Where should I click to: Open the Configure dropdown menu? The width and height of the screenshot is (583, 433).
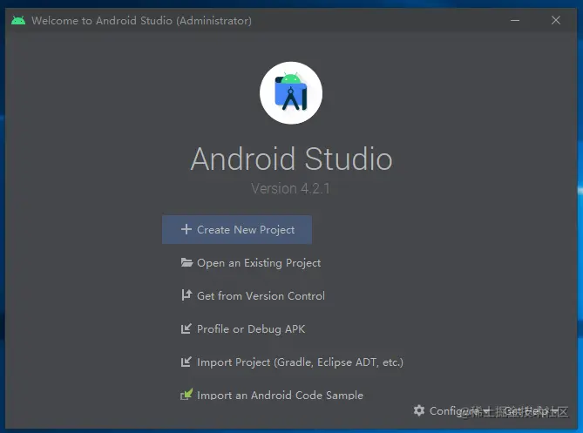[x=459, y=411]
